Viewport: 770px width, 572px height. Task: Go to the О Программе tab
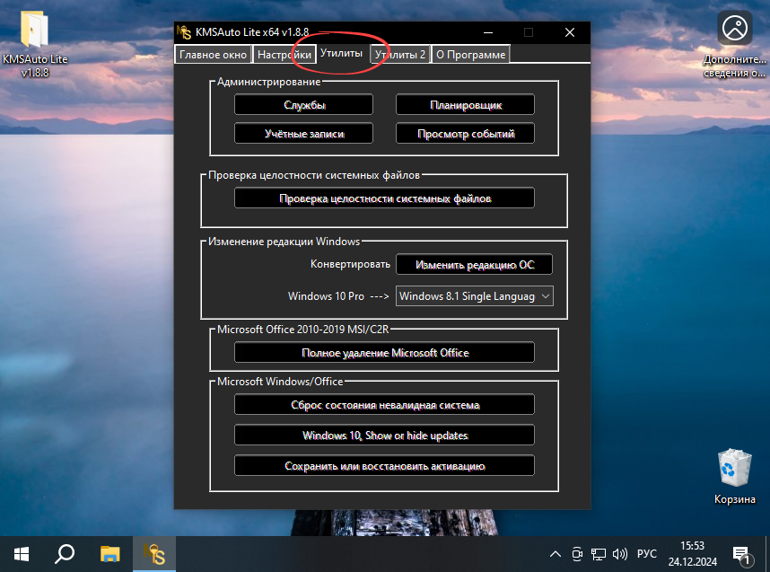pos(470,55)
